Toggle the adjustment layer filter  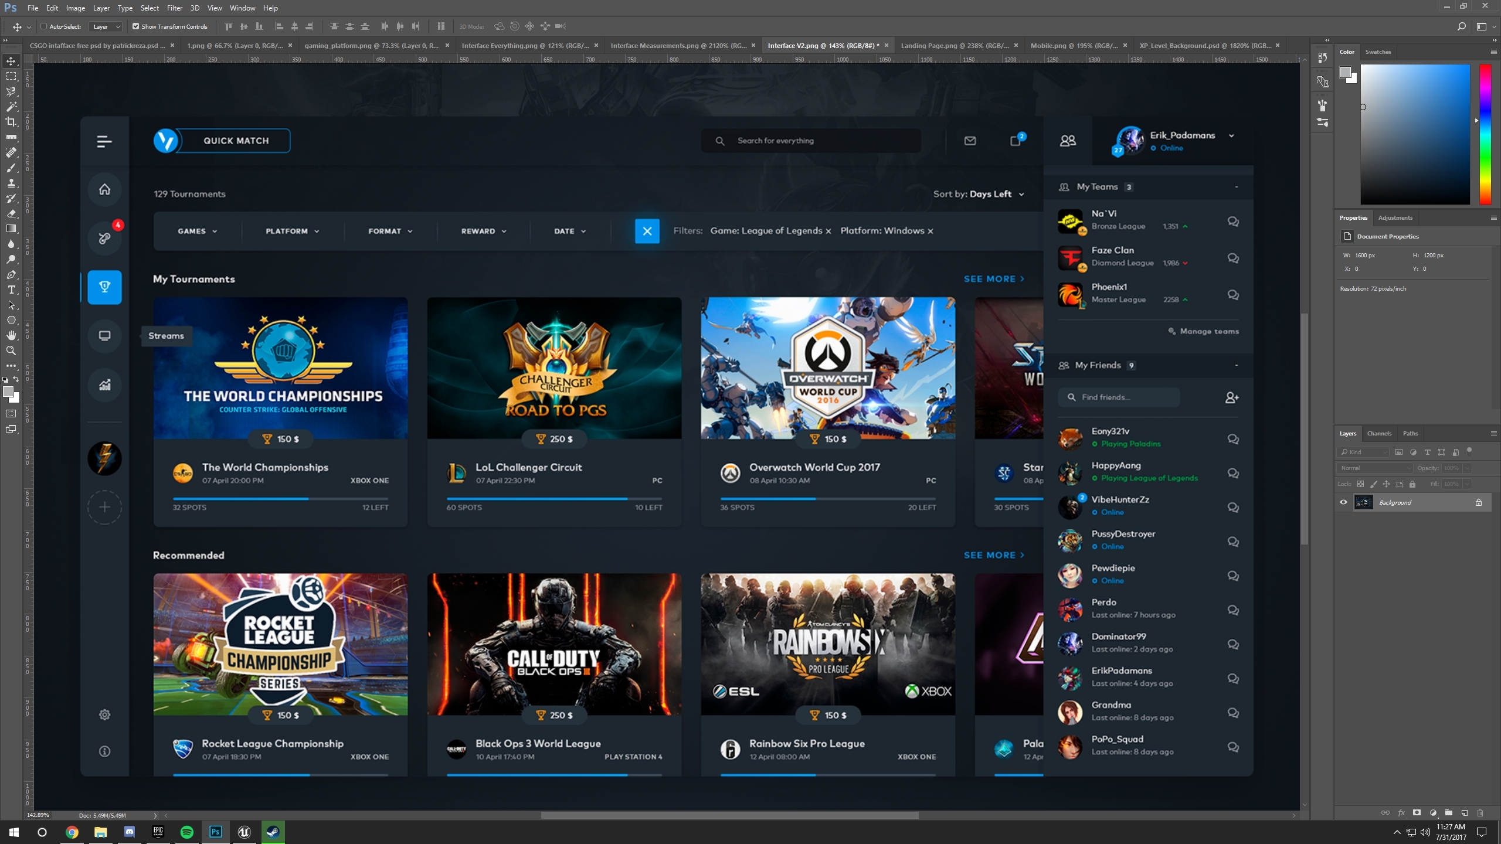(1413, 452)
